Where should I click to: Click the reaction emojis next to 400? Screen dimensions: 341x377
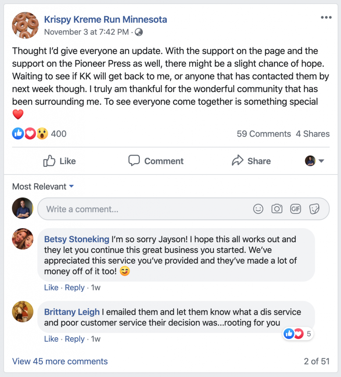click(x=30, y=134)
